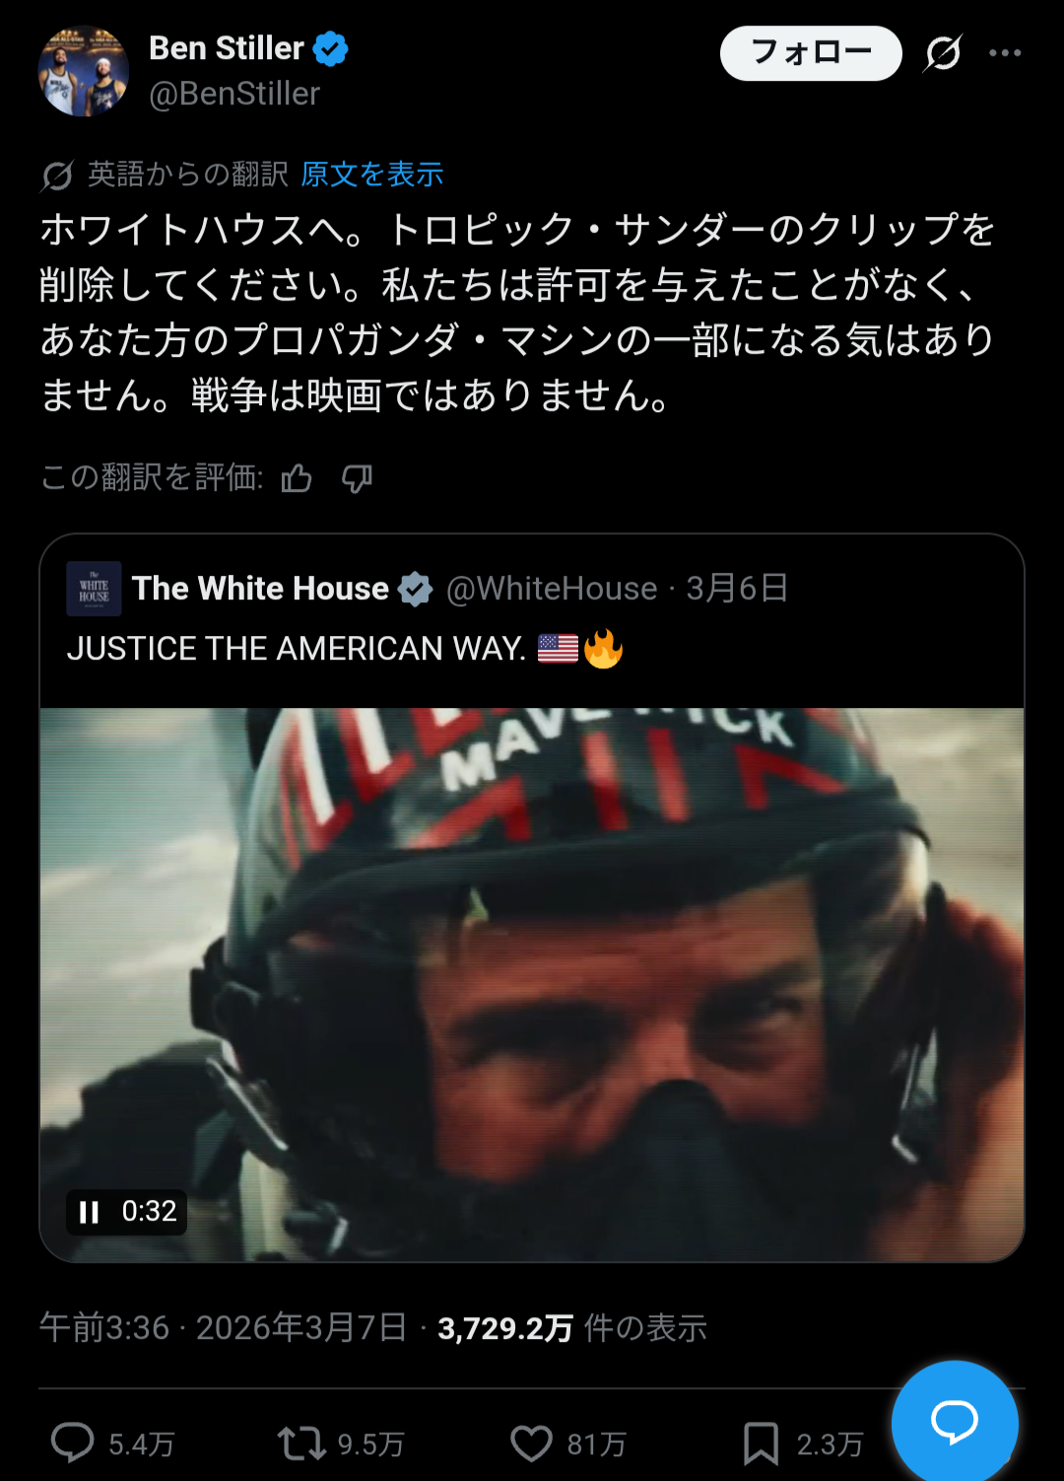1064x1481 pixels.
Task: Tap the repost arrows icon
Action: point(301,1444)
